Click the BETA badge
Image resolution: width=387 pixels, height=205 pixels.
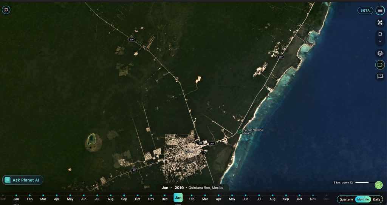tap(365, 10)
